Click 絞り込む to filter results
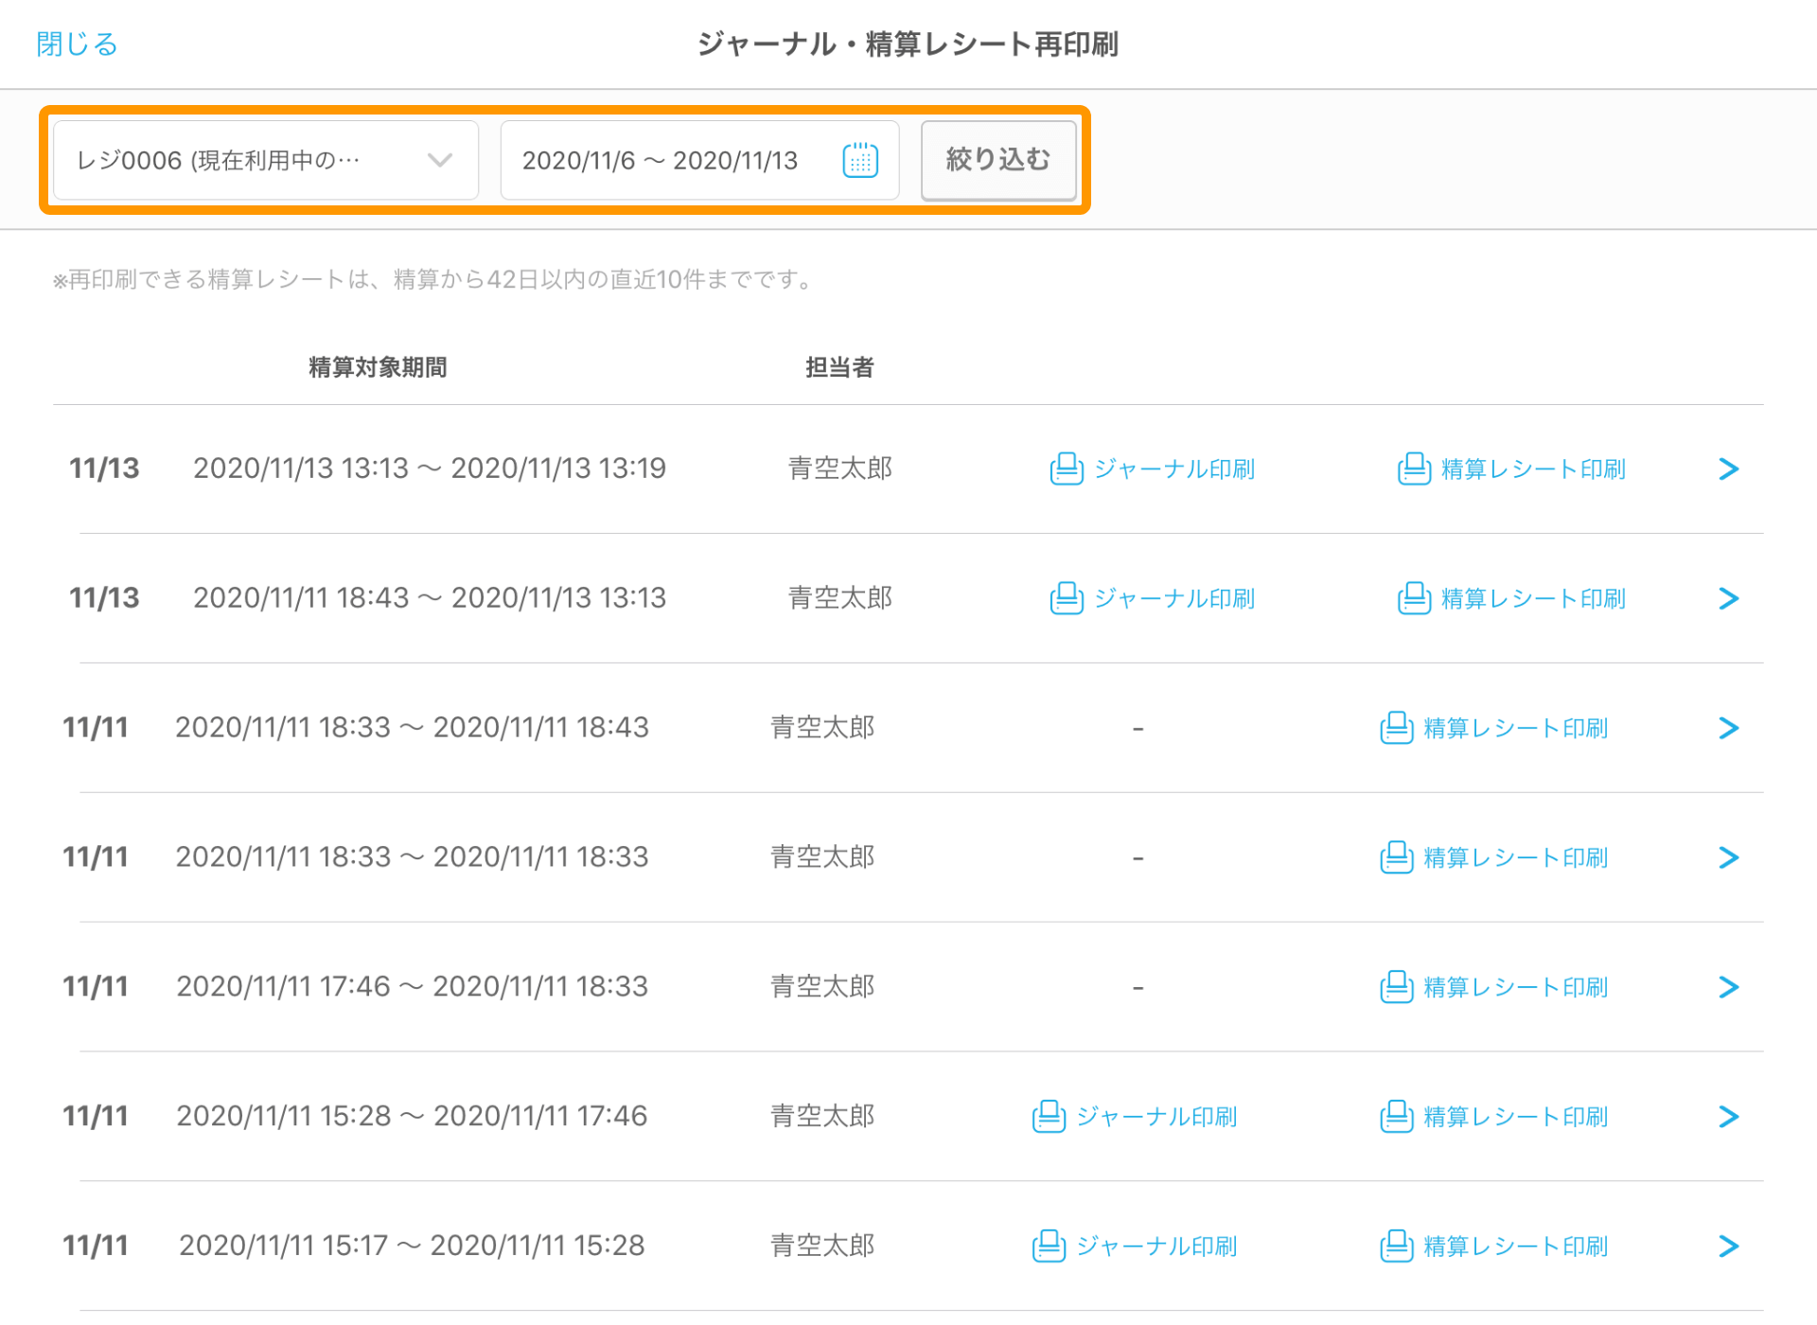Image resolution: width=1817 pixels, height=1325 pixels. pos(1000,159)
